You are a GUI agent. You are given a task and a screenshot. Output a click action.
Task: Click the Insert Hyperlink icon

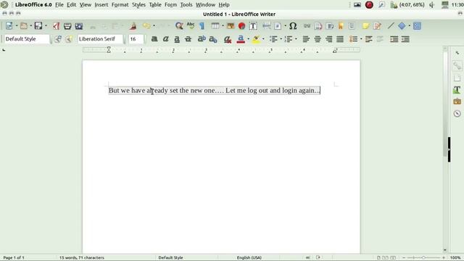[307, 26]
